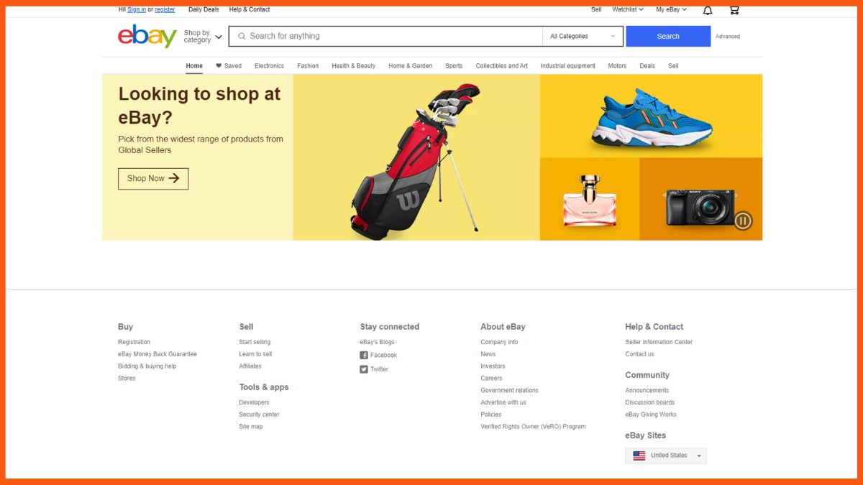Click the blue sneaker banner image
Image resolution: width=863 pixels, height=485 pixels.
651,116
